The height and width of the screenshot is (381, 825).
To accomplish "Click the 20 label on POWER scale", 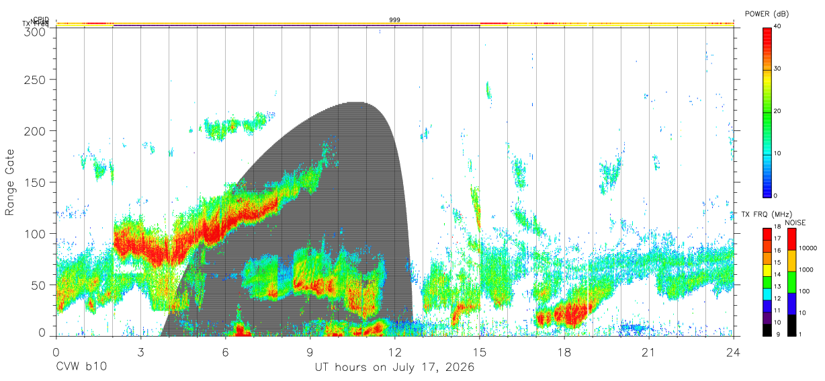I will click(x=778, y=111).
